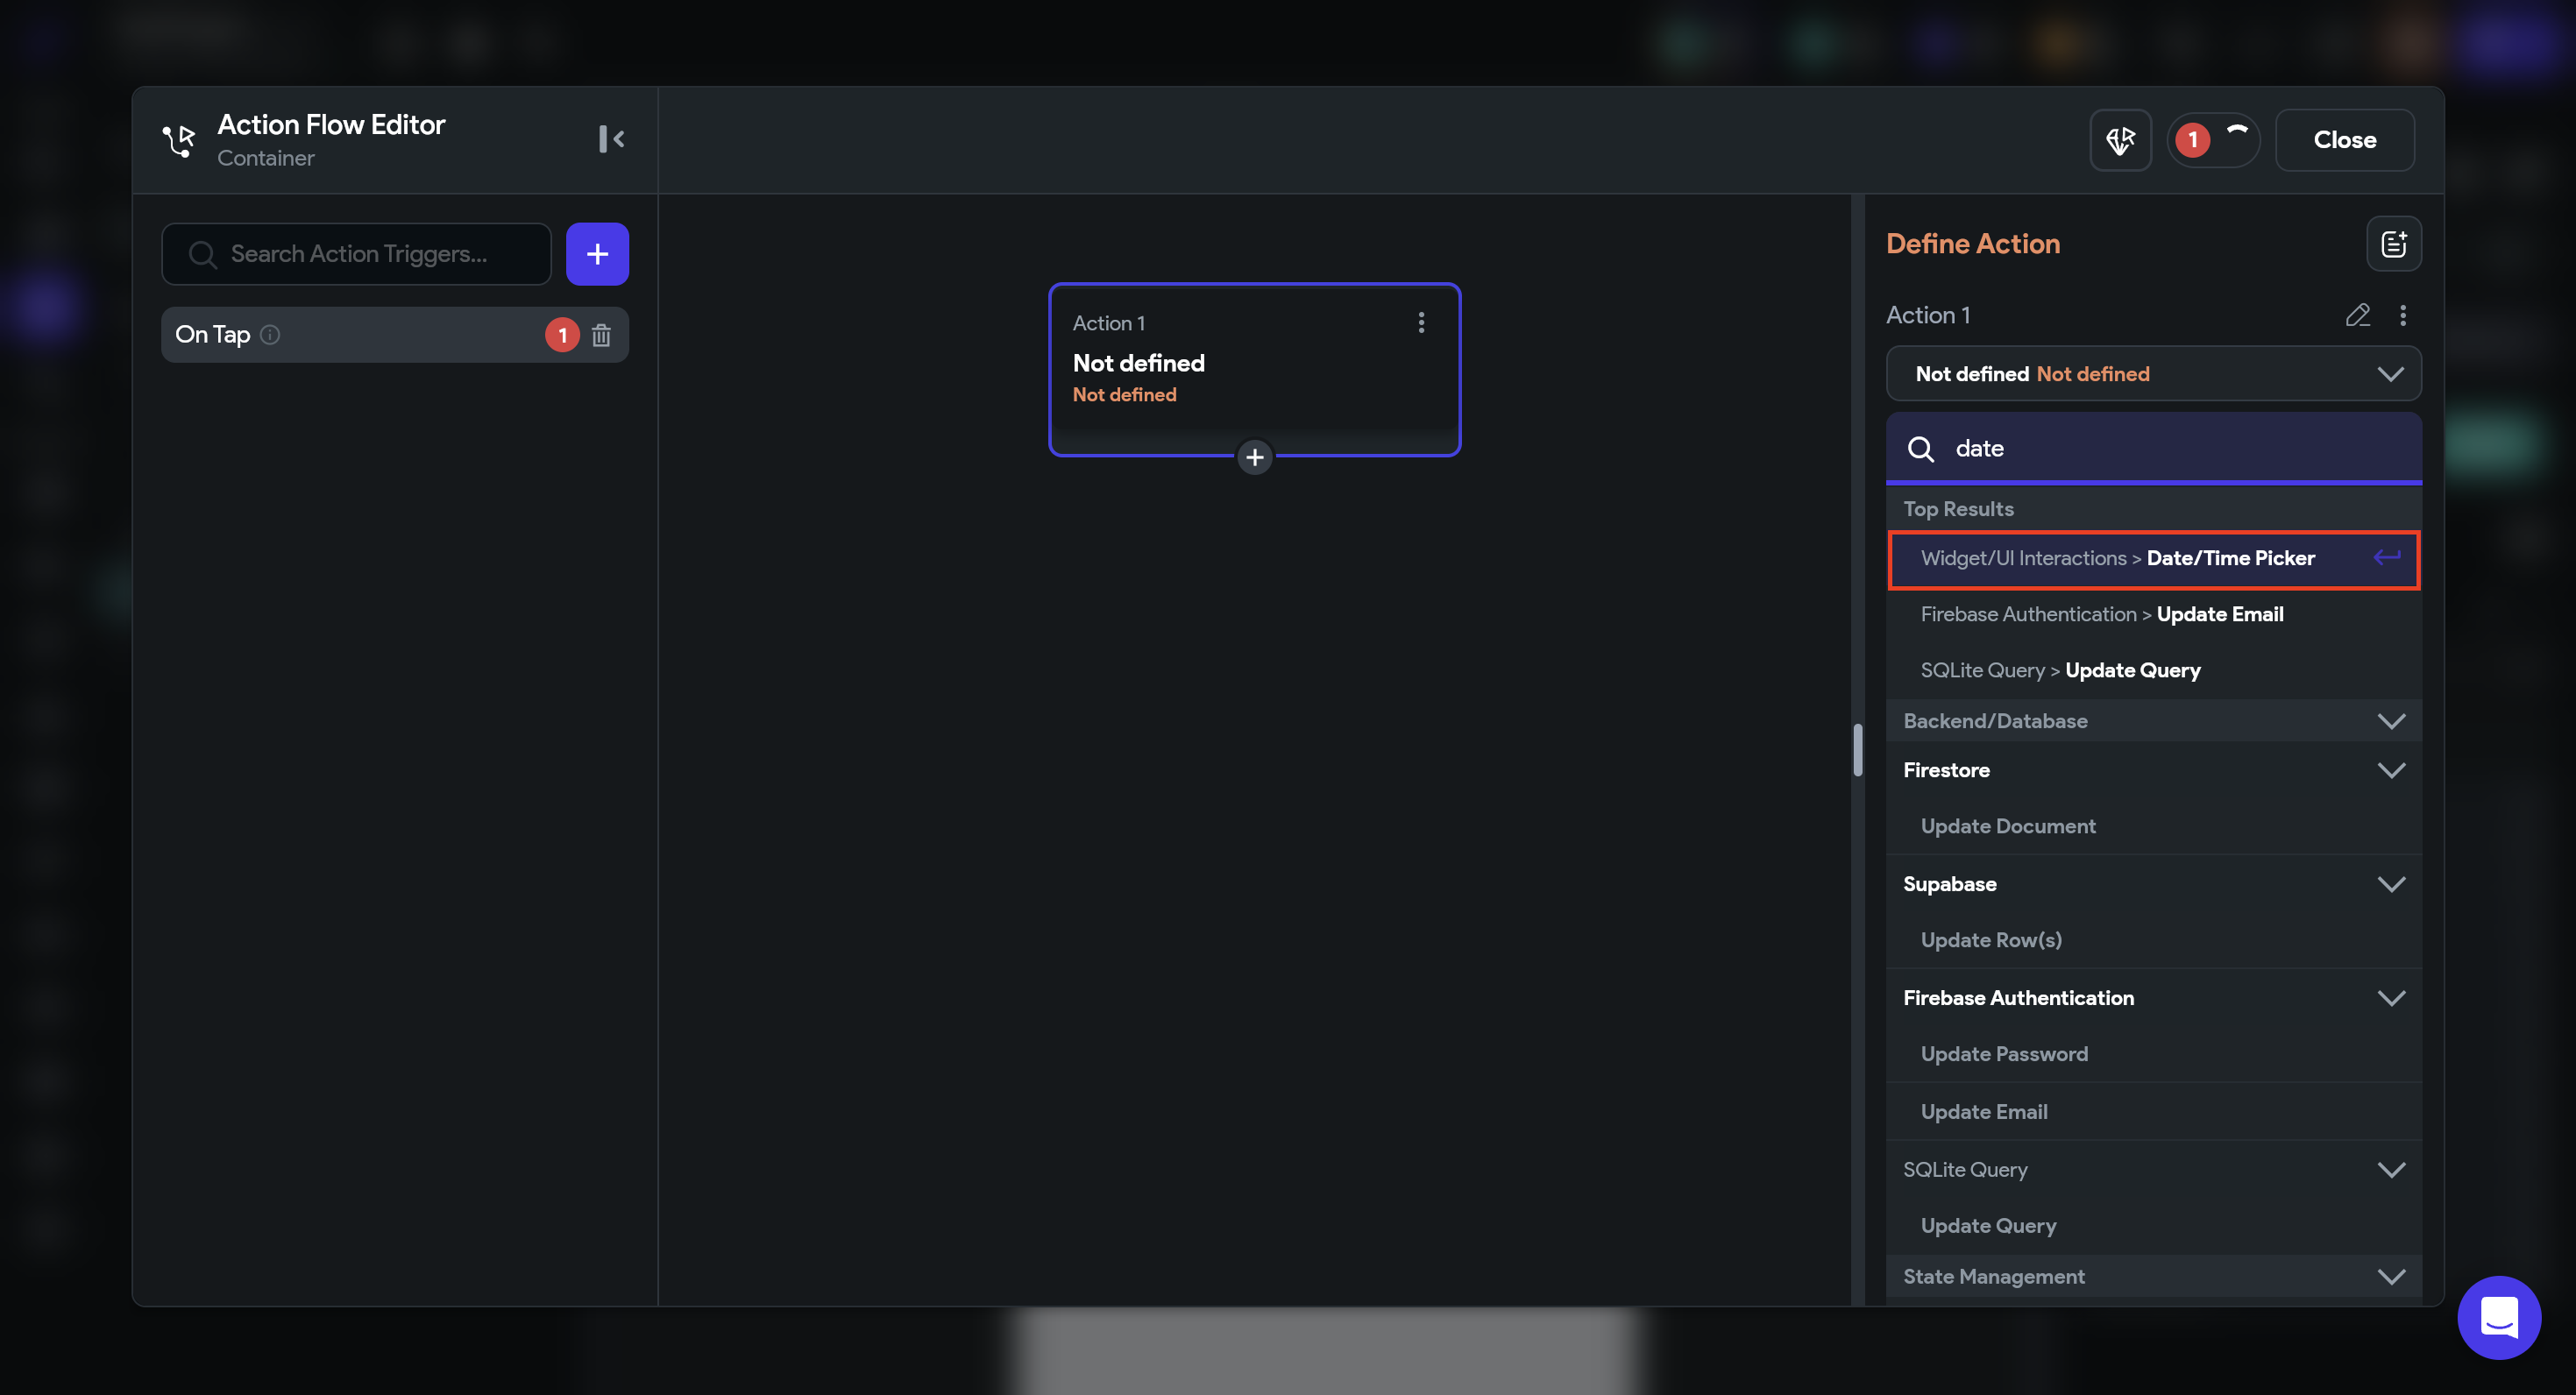Click the On Tap info icon
This screenshot has width=2576, height=1395.
click(270, 335)
